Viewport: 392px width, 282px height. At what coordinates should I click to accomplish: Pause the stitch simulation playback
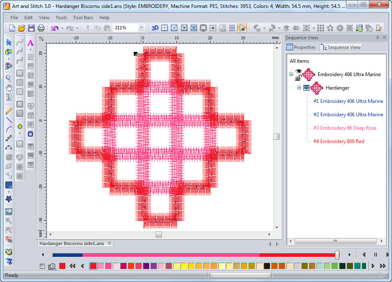[x=376, y=254]
